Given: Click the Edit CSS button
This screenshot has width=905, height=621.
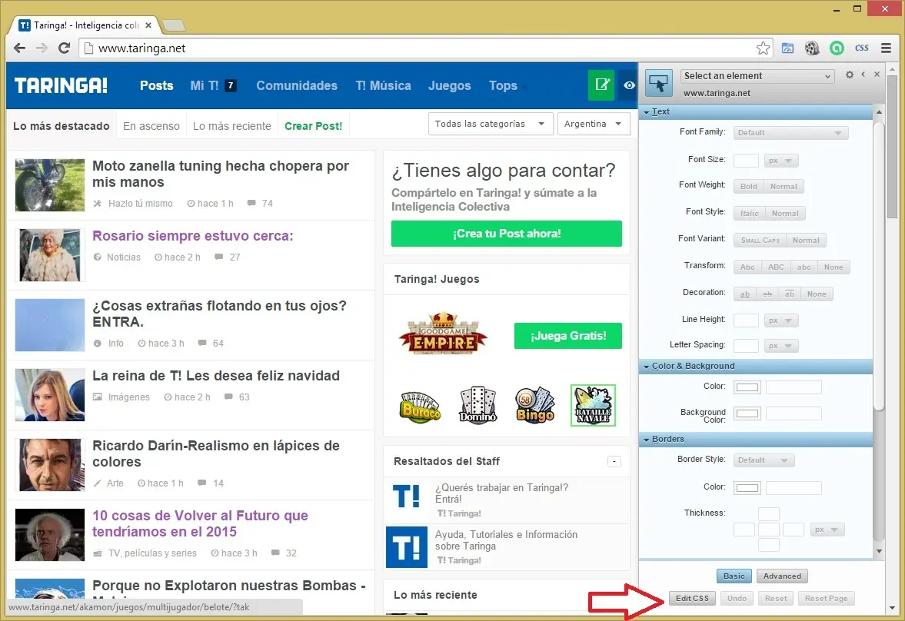Looking at the screenshot, I should pyautogui.click(x=692, y=599).
